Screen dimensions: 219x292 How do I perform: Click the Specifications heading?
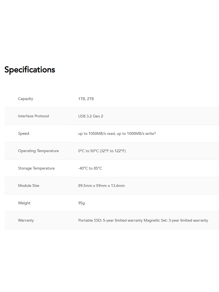[x=30, y=70]
